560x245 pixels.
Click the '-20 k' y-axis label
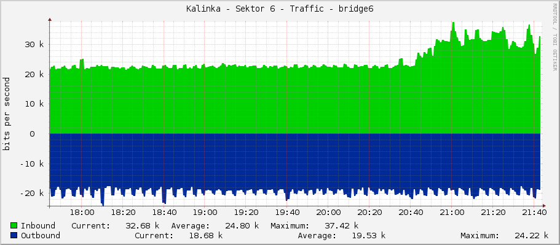(33, 194)
